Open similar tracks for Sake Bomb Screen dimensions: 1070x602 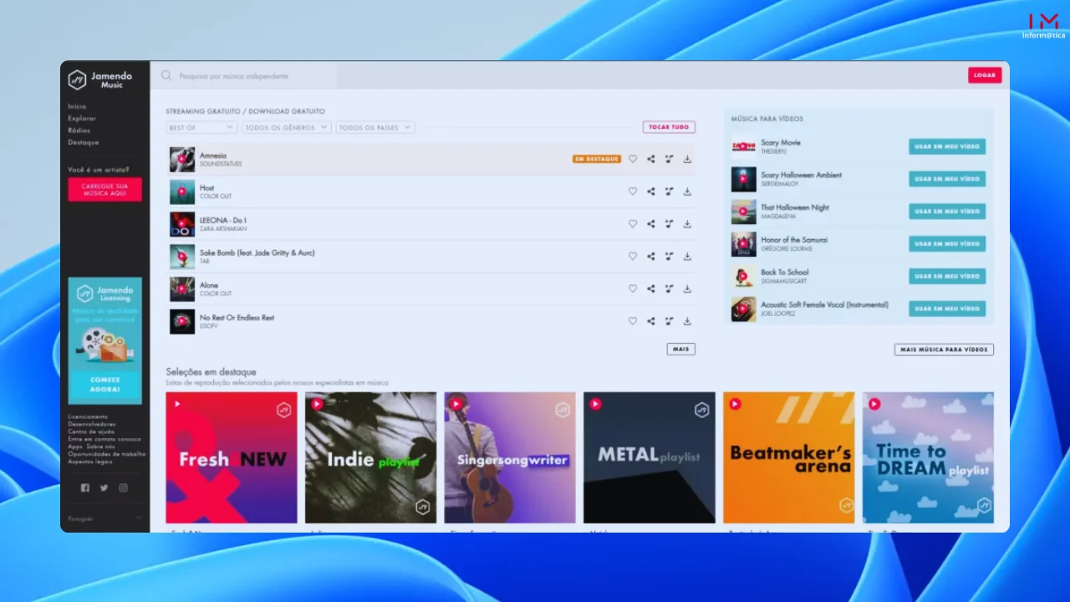coord(669,257)
